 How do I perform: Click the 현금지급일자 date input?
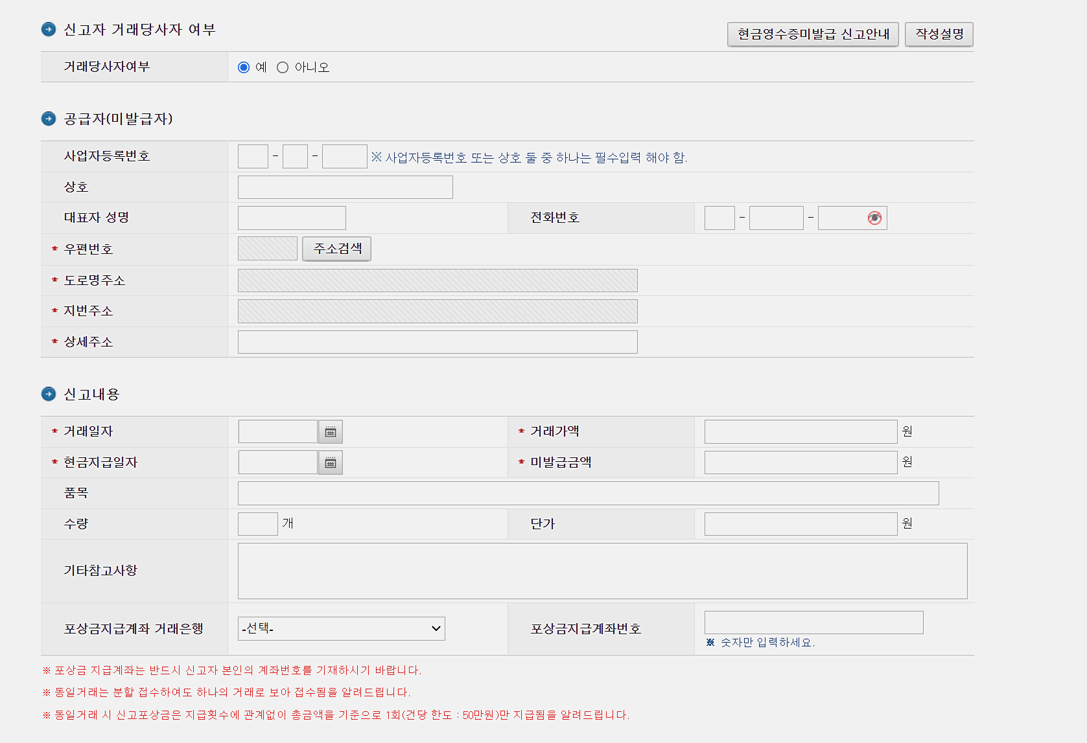click(278, 463)
